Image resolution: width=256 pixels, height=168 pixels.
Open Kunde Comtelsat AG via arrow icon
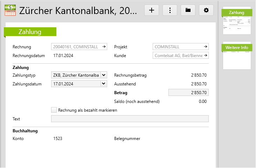(x=206, y=55)
